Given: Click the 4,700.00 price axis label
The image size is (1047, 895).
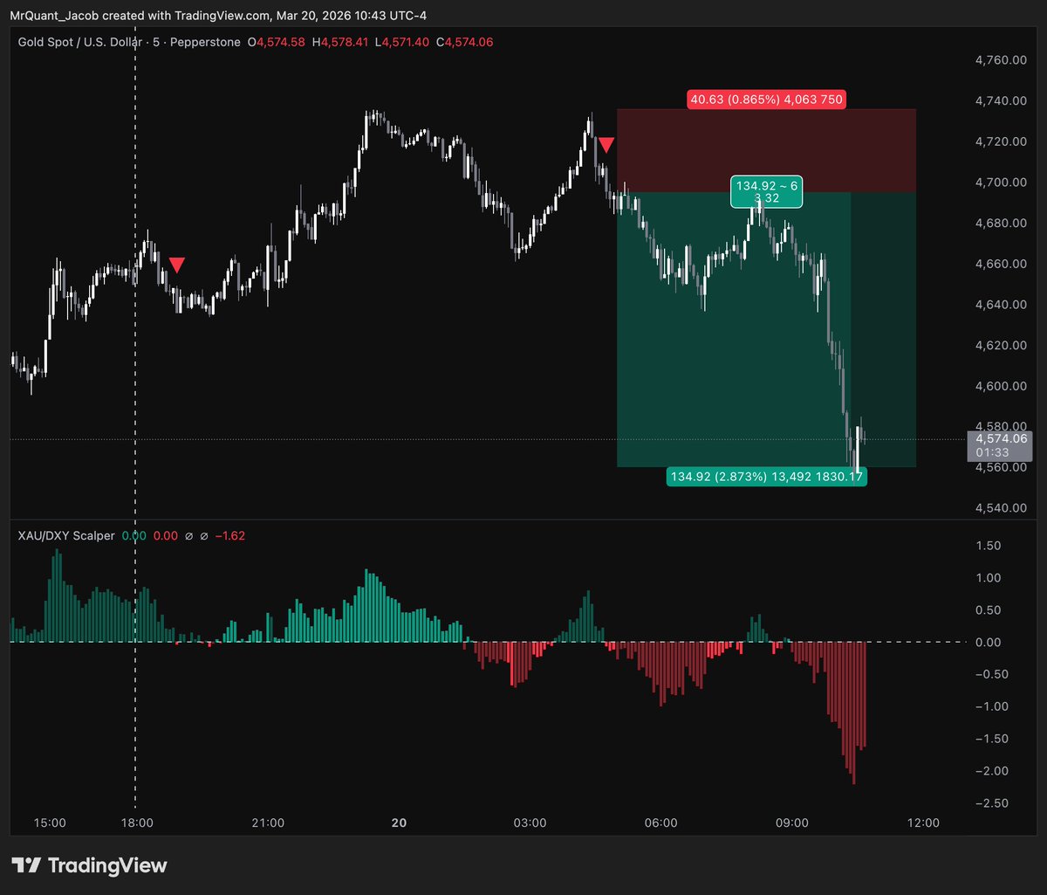Looking at the screenshot, I should pyautogui.click(x=999, y=182).
